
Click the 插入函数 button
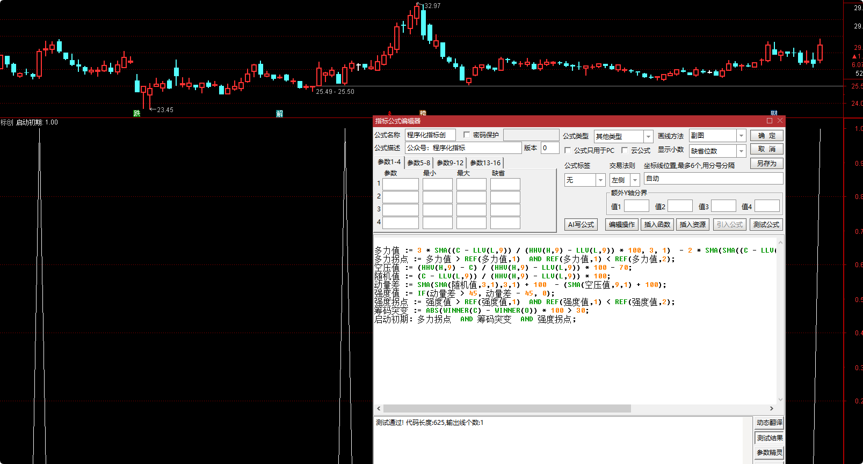(x=657, y=225)
